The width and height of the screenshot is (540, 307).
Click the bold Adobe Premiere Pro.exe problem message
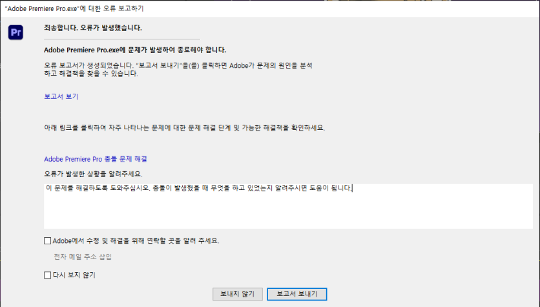click(135, 50)
